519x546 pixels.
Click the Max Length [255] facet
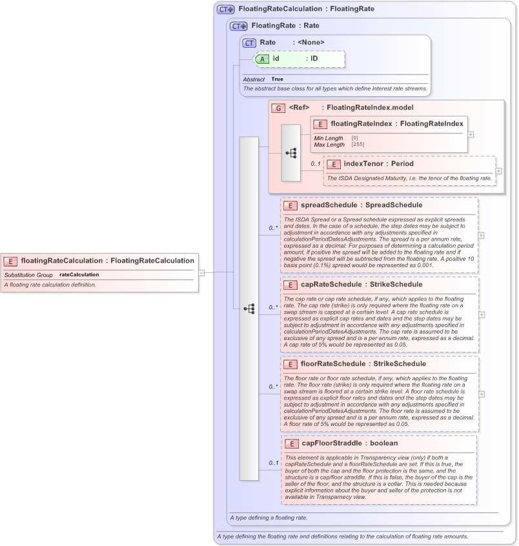(340, 145)
